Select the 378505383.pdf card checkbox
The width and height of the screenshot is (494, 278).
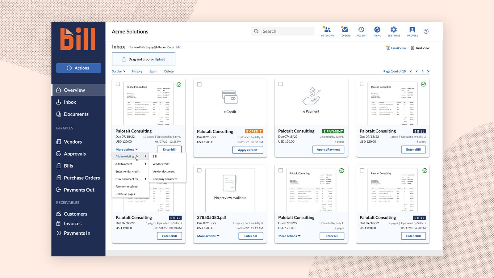click(x=199, y=171)
